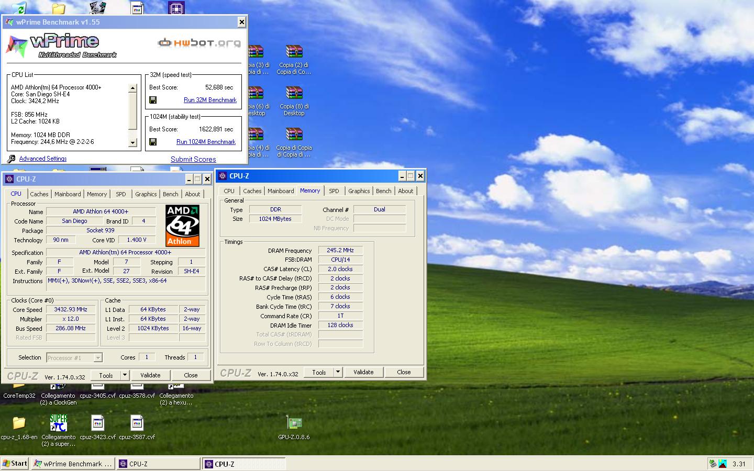Click Bus Speed value 286.08 MHz

point(71,328)
